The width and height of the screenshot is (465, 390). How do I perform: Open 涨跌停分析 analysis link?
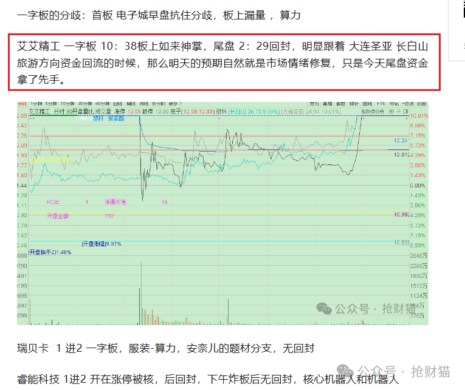[x=373, y=112]
